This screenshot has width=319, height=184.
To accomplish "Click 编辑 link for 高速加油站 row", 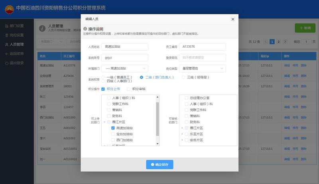I will 287,66.
